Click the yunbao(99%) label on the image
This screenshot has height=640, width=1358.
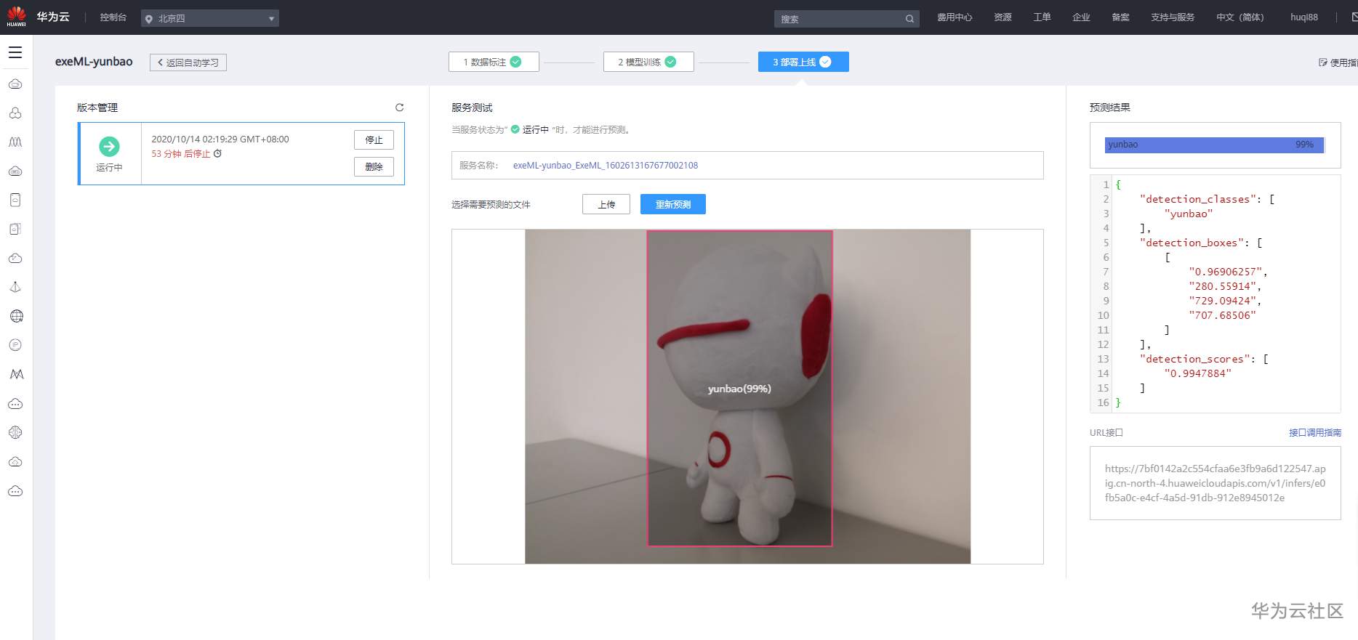pos(739,389)
